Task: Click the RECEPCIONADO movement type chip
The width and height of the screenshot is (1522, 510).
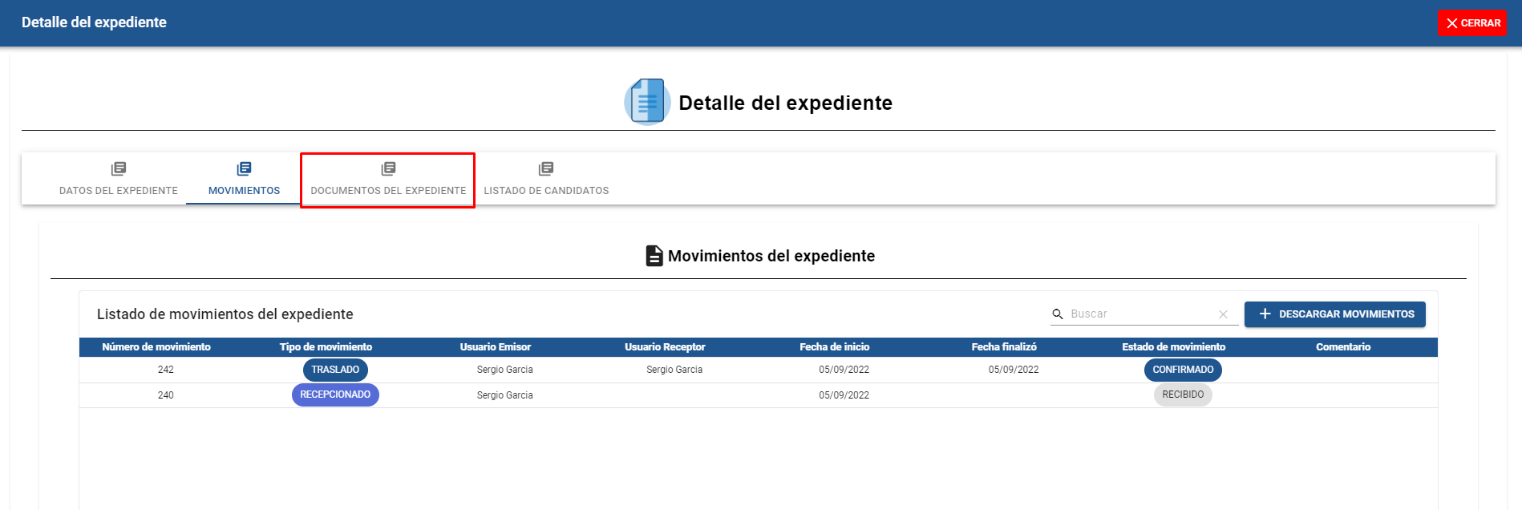Action: [335, 395]
